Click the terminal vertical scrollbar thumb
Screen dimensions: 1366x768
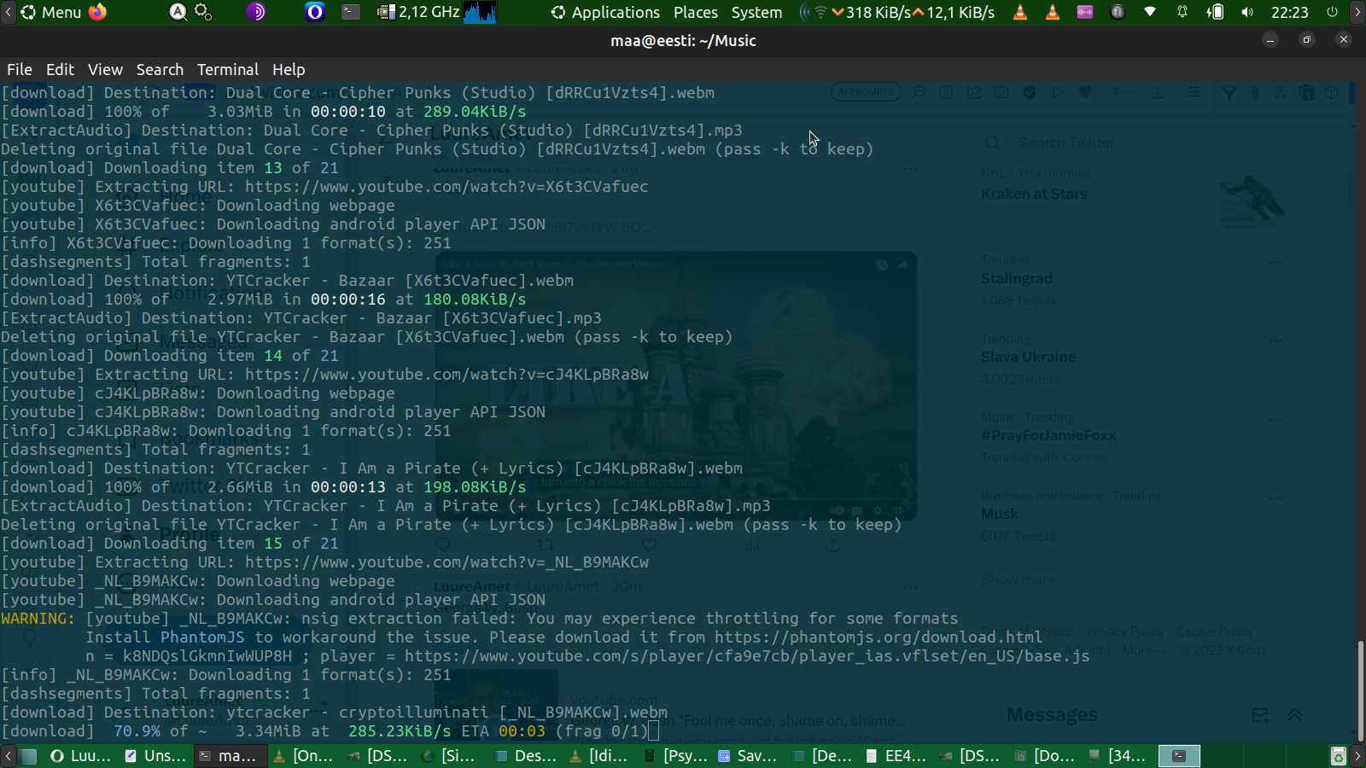pyautogui.click(x=1359, y=689)
